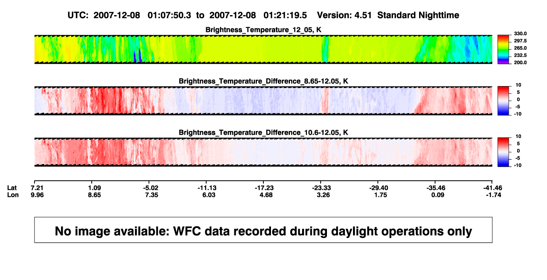The width and height of the screenshot is (547, 280).
Task: Click the latitude value 7.21
Action: pos(38,187)
